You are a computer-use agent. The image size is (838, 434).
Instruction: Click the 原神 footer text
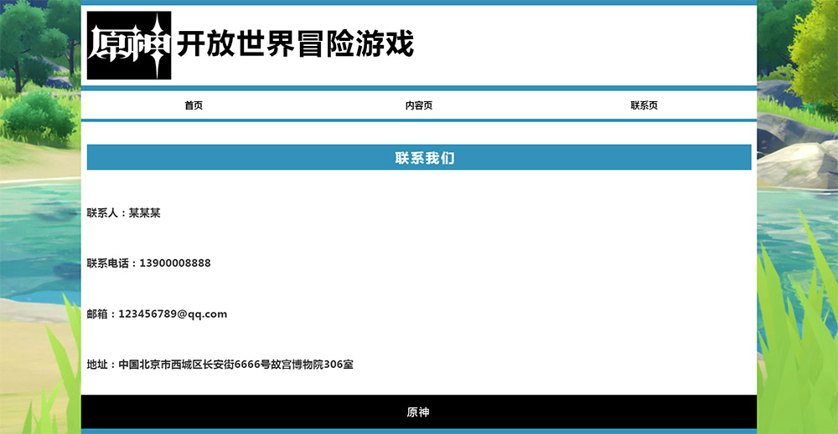coord(418,412)
